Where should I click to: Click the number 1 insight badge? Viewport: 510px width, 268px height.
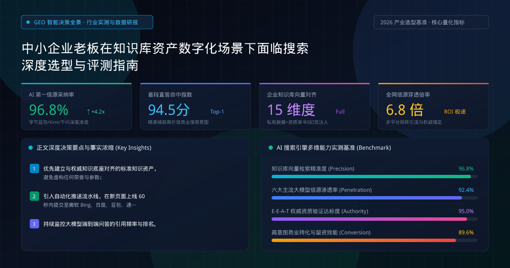pos(34,169)
